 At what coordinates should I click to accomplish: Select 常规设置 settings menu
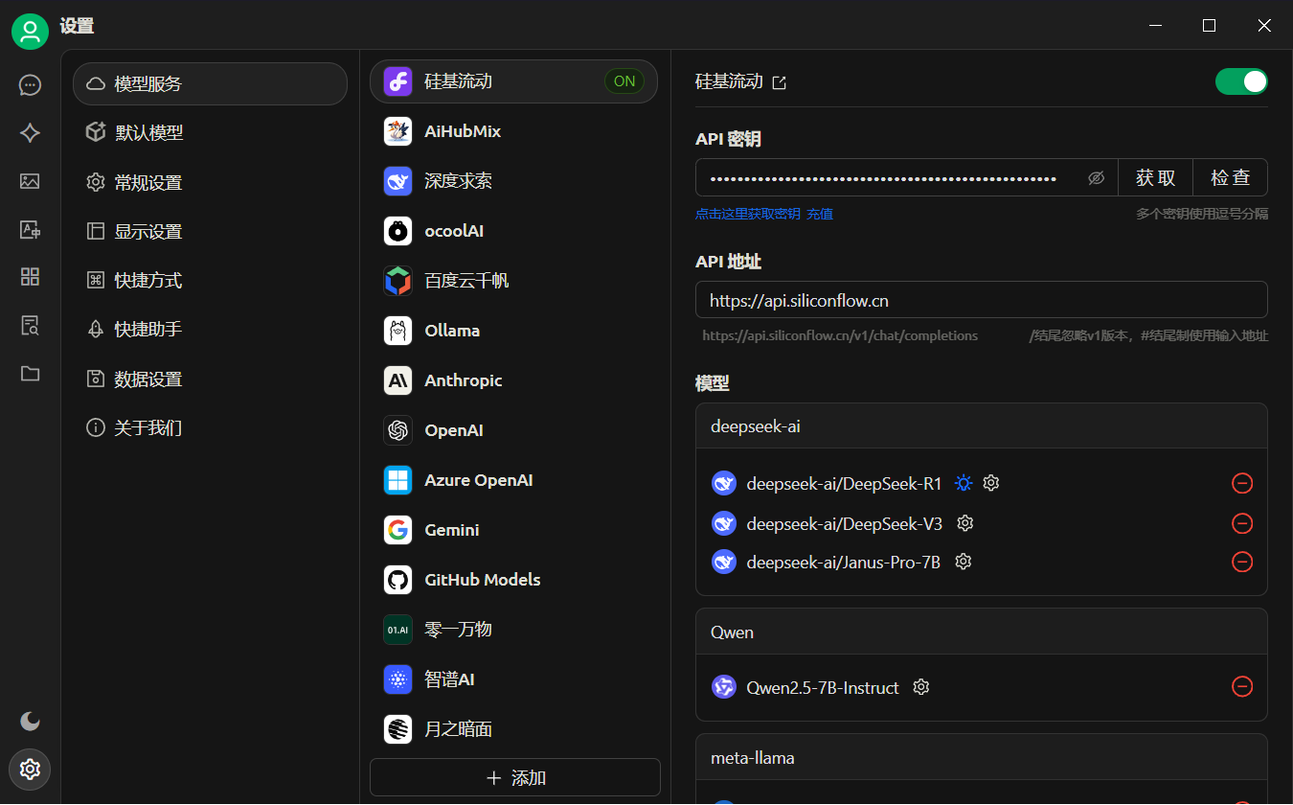(x=210, y=182)
